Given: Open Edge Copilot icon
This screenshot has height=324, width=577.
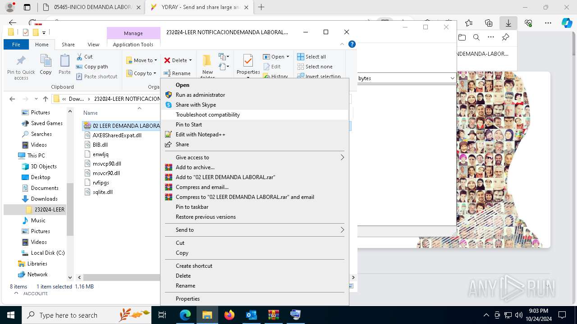Looking at the screenshot, I should coord(567,23).
